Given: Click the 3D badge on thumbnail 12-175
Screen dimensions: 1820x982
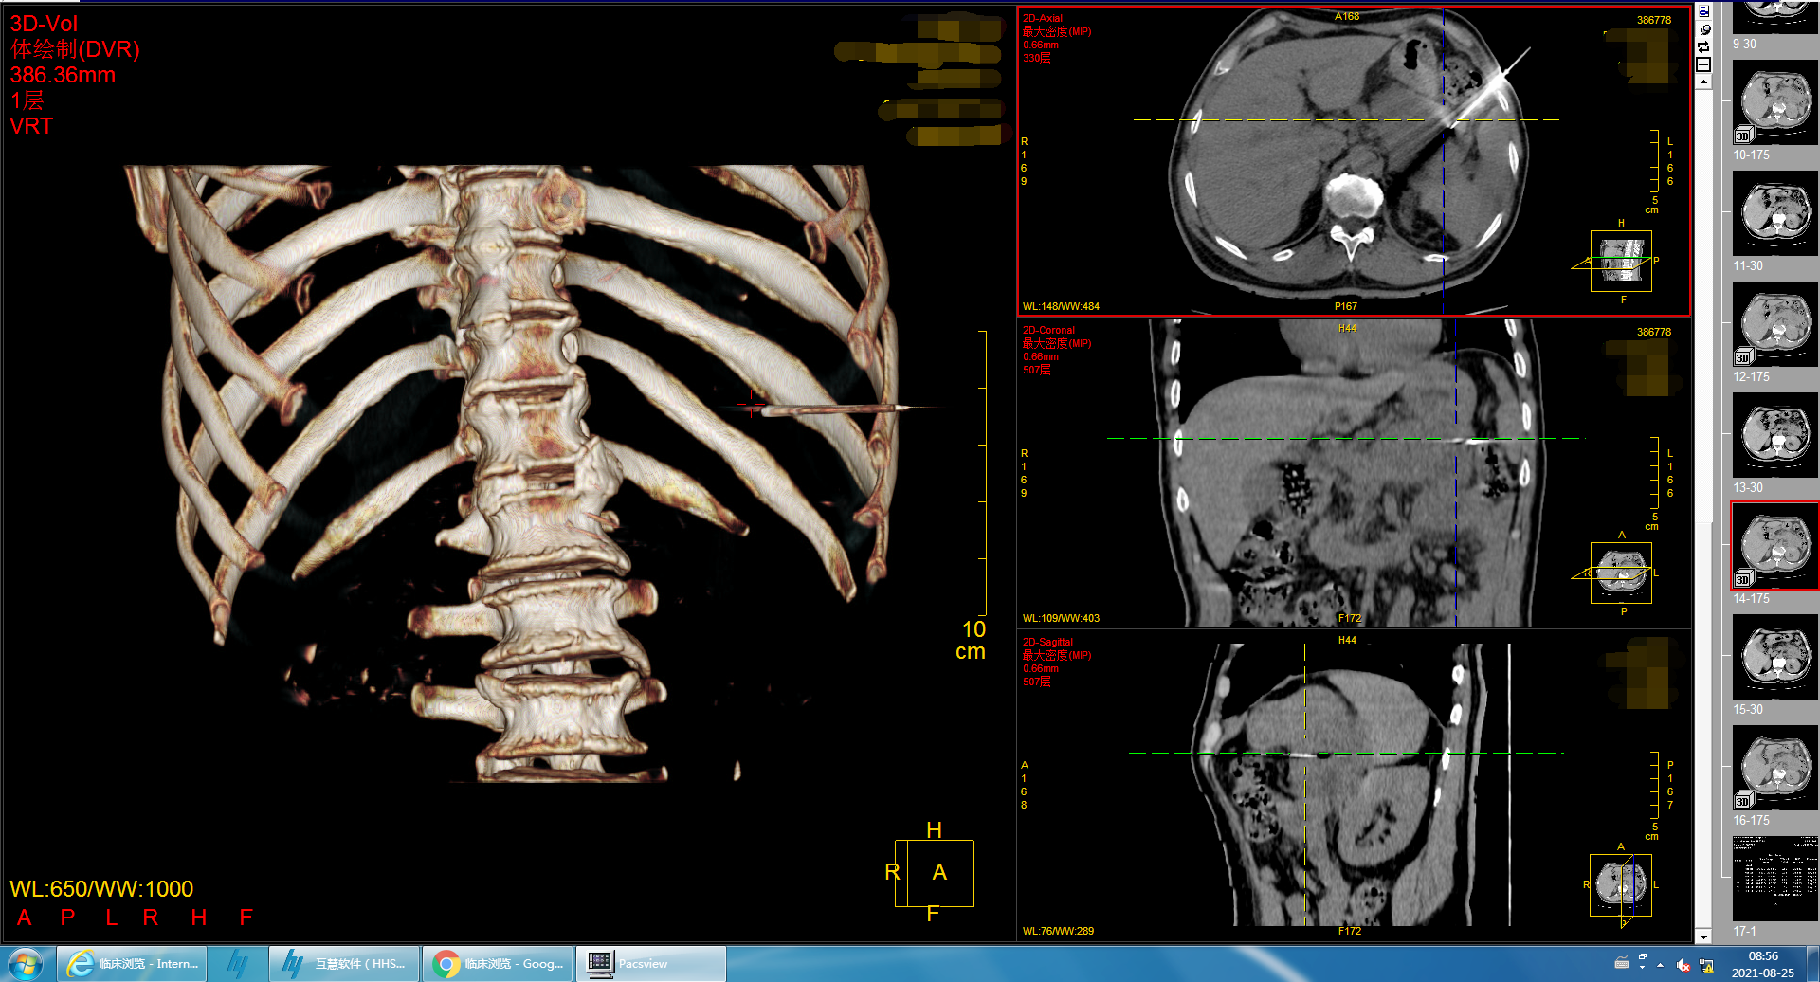Looking at the screenshot, I should tap(1743, 357).
